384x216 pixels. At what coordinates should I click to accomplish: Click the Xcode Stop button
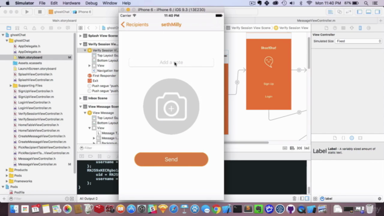pyautogui.click(x=40, y=12)
